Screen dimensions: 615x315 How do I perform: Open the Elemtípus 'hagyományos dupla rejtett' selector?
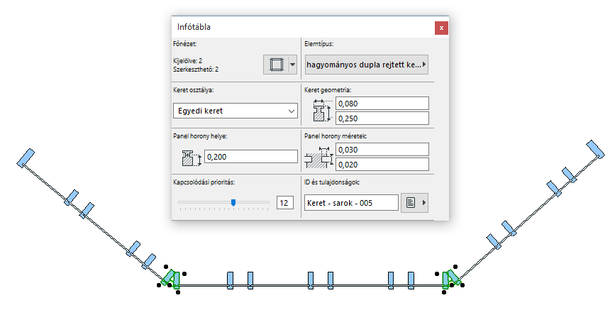click(366, 65)
